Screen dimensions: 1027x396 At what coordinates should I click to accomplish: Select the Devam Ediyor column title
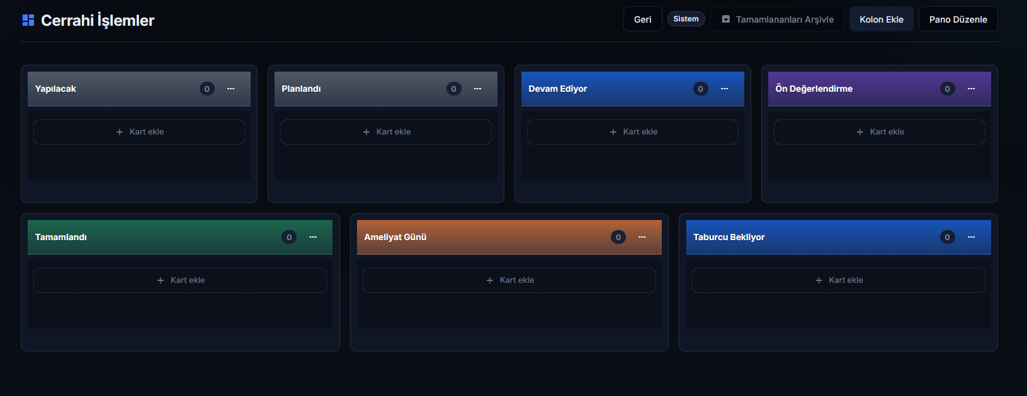558,89
